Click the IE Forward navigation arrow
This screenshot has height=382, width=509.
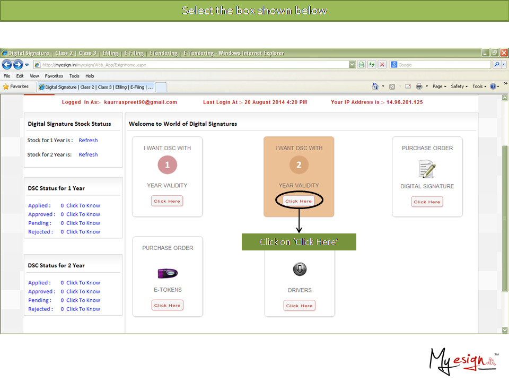17,65
